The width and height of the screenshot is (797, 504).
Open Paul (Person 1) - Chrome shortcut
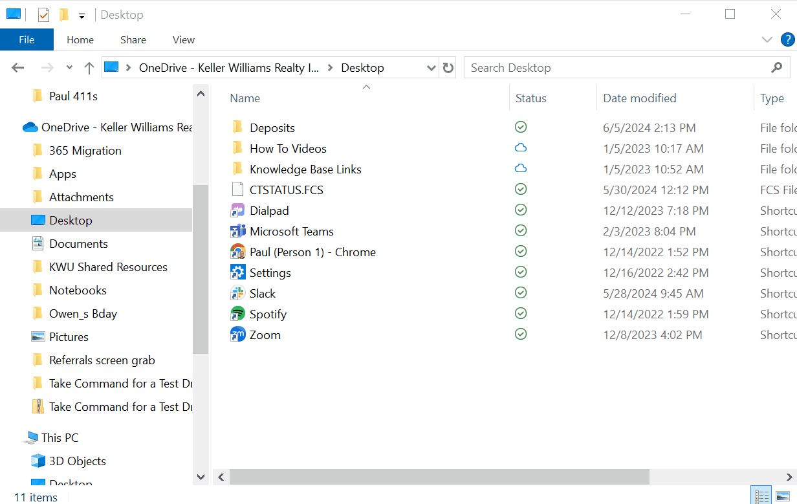click(x=312, y=252)
